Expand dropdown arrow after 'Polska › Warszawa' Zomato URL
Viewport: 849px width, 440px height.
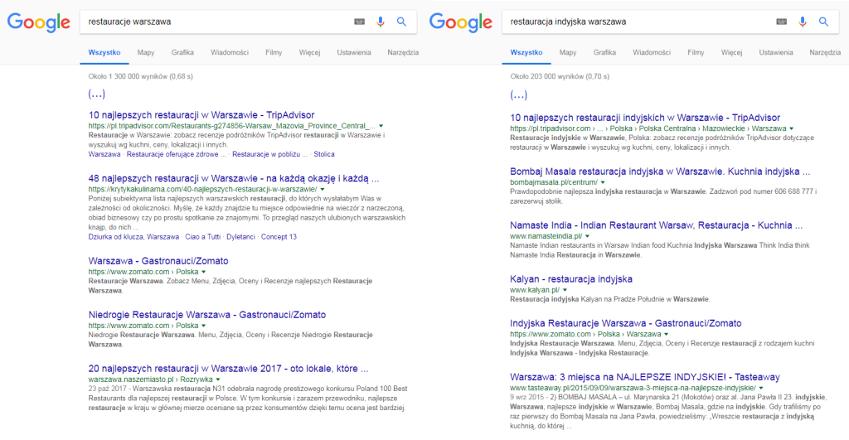(x=666, y=335)
